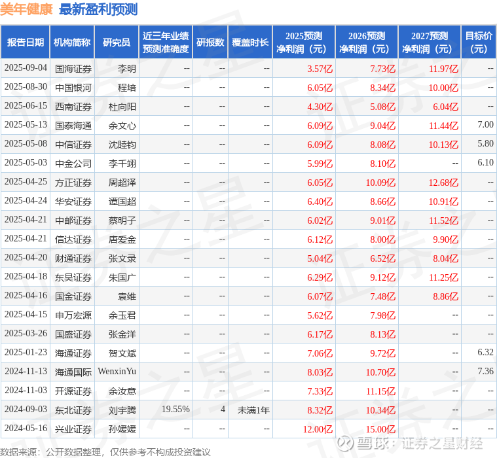This screenshot has height=458, width=497.
Task: Click the 3.57亿 profit value
Action: tap(320, 69)
